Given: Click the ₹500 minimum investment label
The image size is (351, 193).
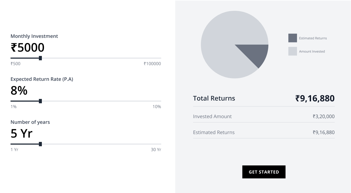Looking at the screenshot, I should pos(15,64).
